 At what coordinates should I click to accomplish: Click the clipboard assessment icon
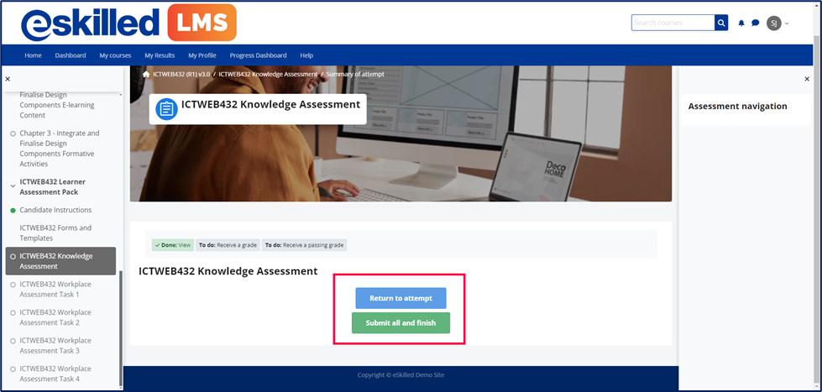pyautogui.click(x=167, y=109)
